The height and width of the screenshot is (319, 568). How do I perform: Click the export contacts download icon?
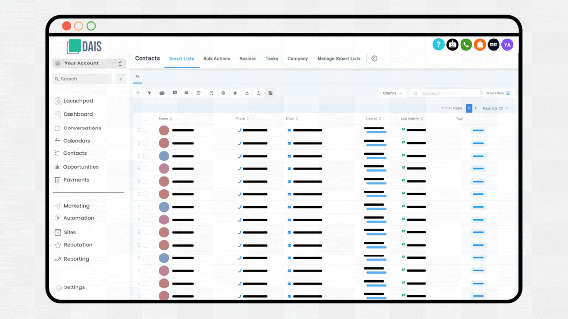pyautogui.click(x=247, y=93)
